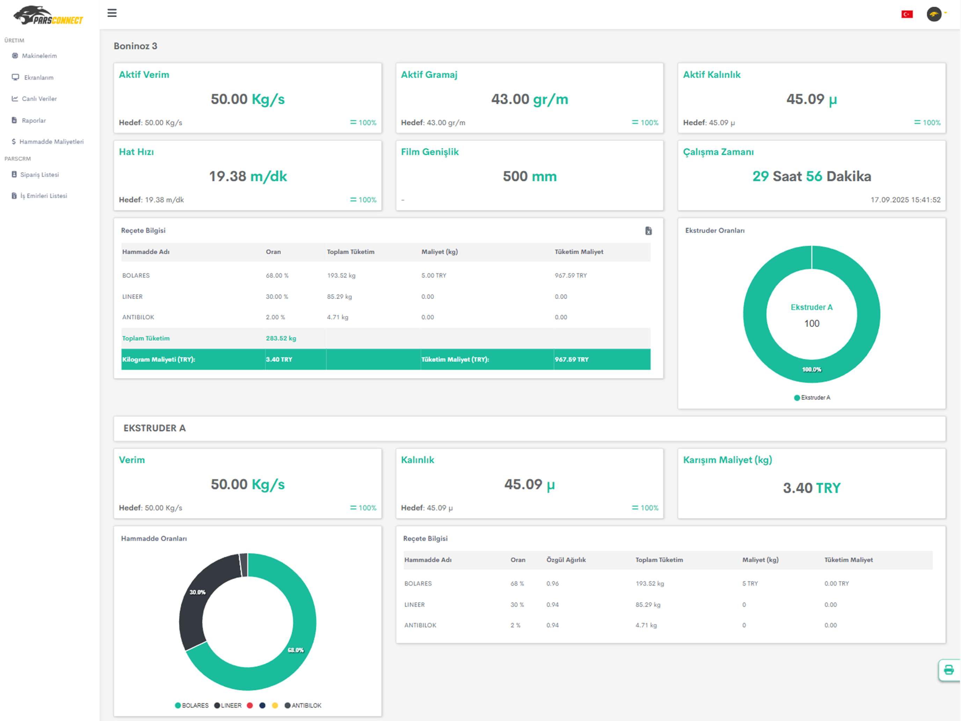The height and width of the screenshot is (721, 961).
Task: Toggle the navy unlabeled legend dot
Action: pos(262,705)
